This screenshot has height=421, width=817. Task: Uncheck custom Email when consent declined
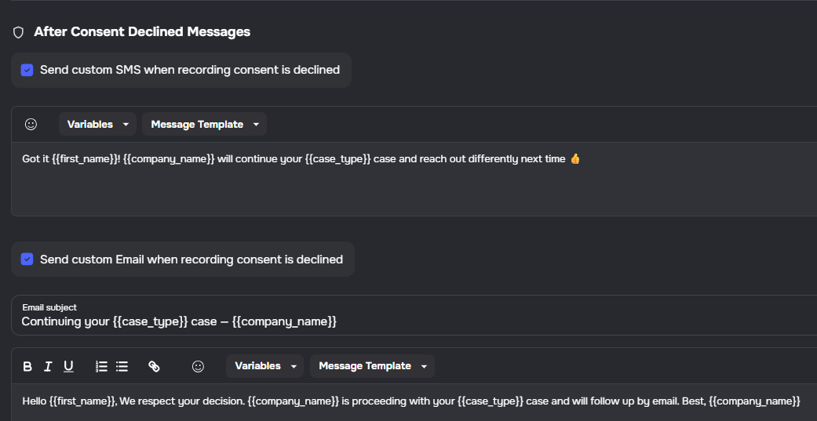click(27, 259)
